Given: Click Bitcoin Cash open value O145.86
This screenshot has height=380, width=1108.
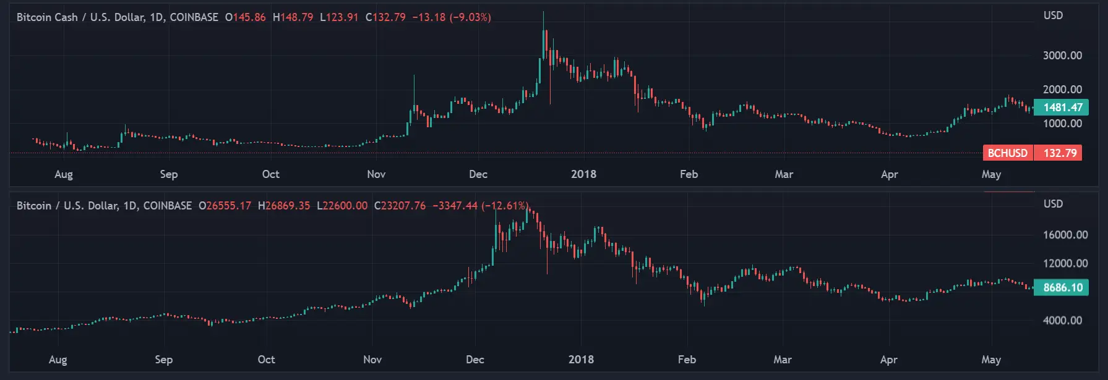Looking at the screenshot, I should [245, 17].
